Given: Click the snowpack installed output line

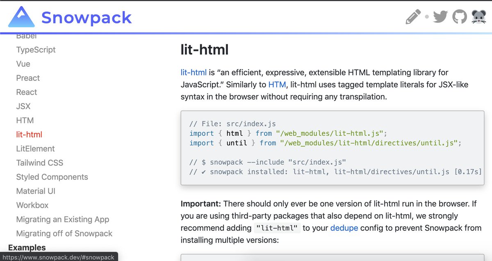Looking at the screenshot, I should (335, 172).
